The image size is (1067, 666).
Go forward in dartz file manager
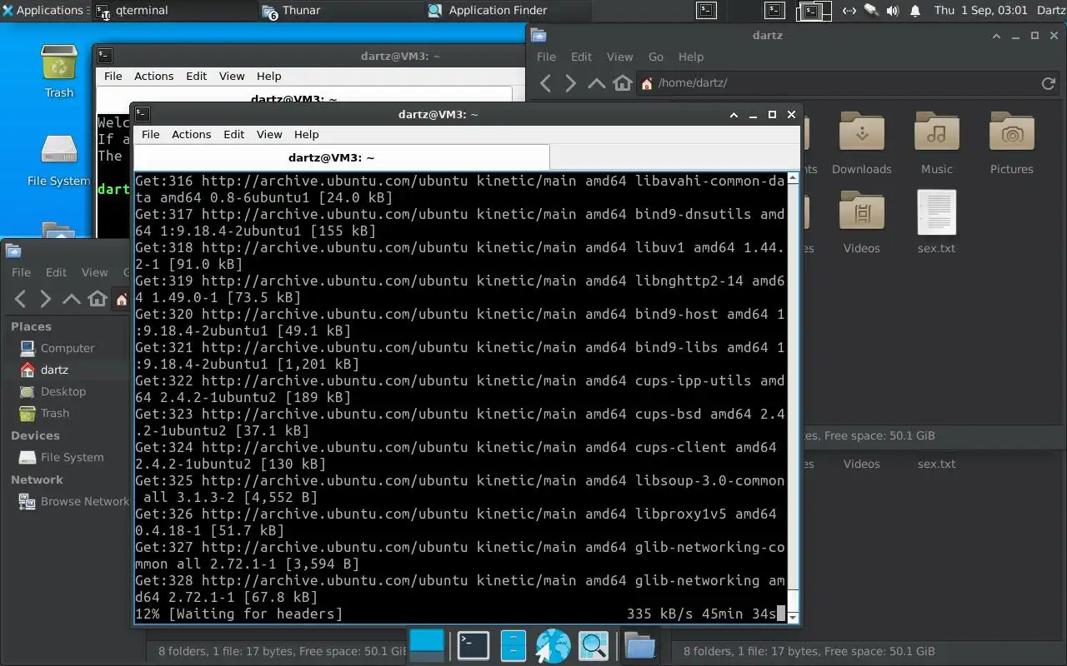[571, 83]
